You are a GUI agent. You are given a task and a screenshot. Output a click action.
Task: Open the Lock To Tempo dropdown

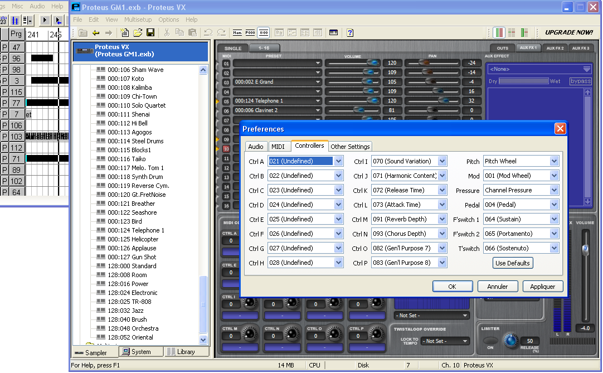coord(445,341)
